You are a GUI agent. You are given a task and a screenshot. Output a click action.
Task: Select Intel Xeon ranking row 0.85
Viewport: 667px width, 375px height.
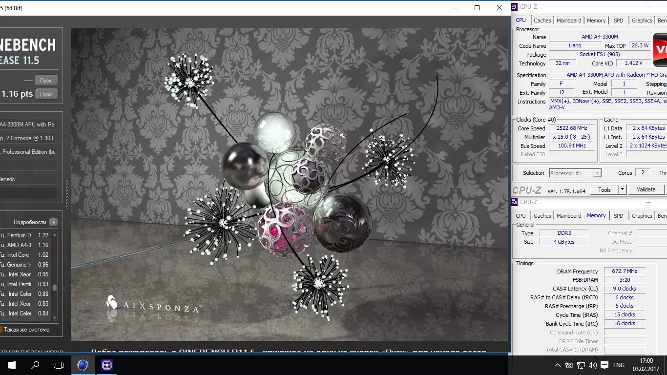coord(25,304)
